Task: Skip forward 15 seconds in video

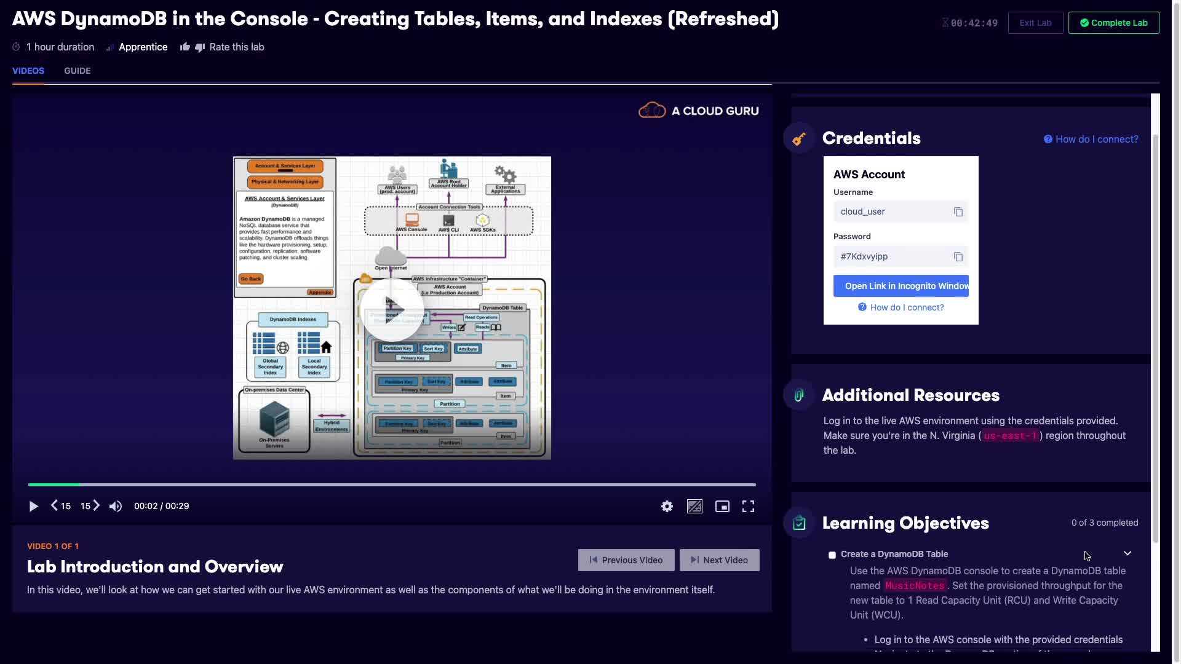Action: 90,506
